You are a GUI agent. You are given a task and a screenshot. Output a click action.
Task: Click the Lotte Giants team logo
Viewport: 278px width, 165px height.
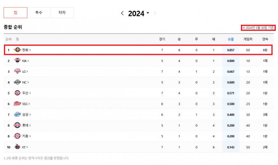pos(17,125)
